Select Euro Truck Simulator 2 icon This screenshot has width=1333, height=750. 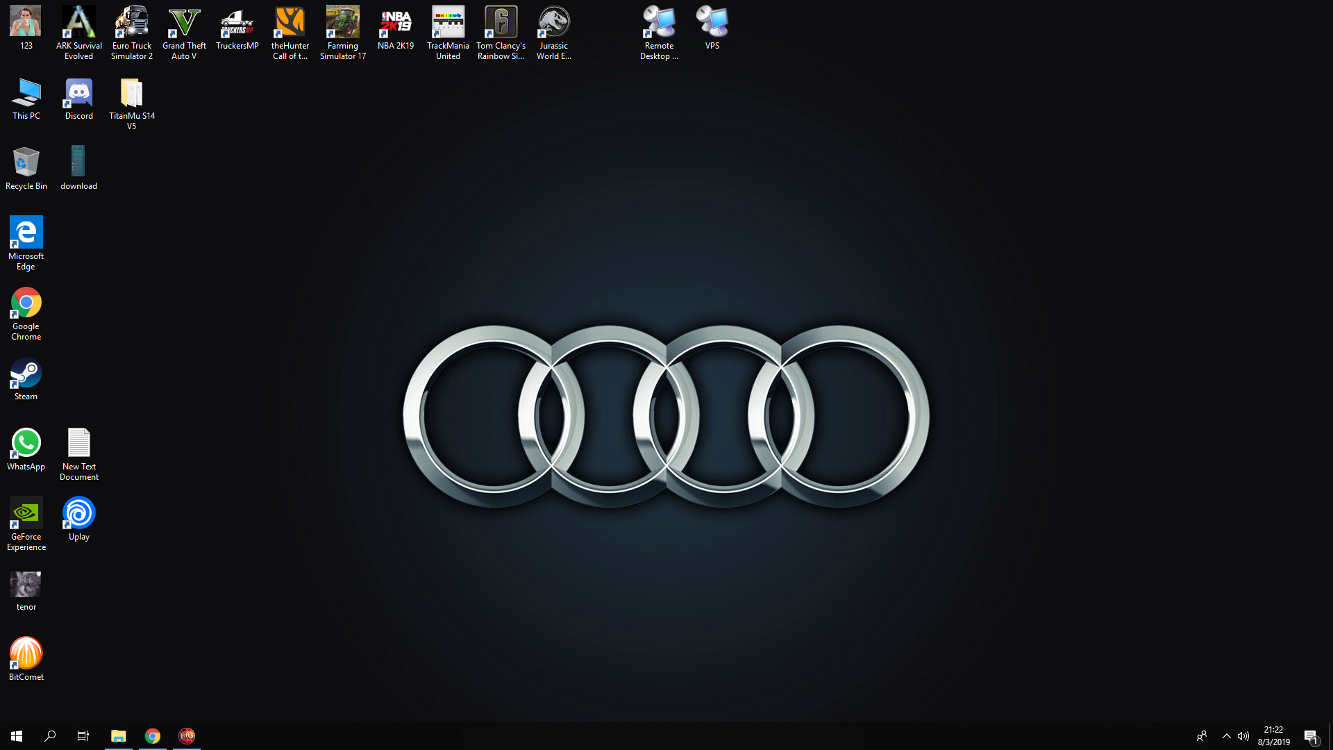132,33
